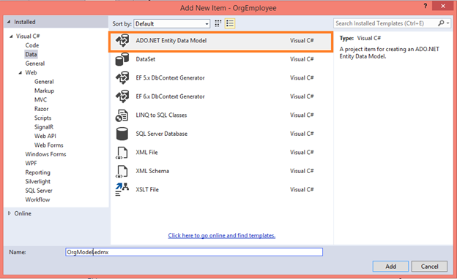This screenshot has height=279, width=457.
Task: Select the Web API category
Action: click(45, 136)
